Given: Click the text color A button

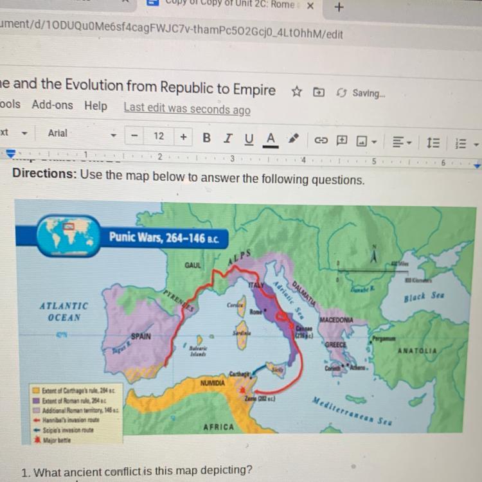Looking at the screenshot, I should coord(271,138).
